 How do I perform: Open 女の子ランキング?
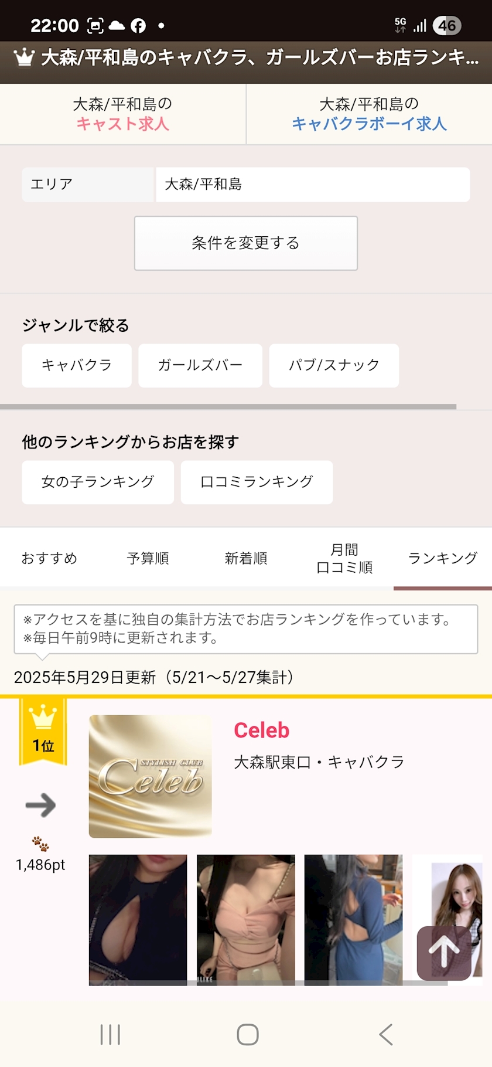[98, 482]
